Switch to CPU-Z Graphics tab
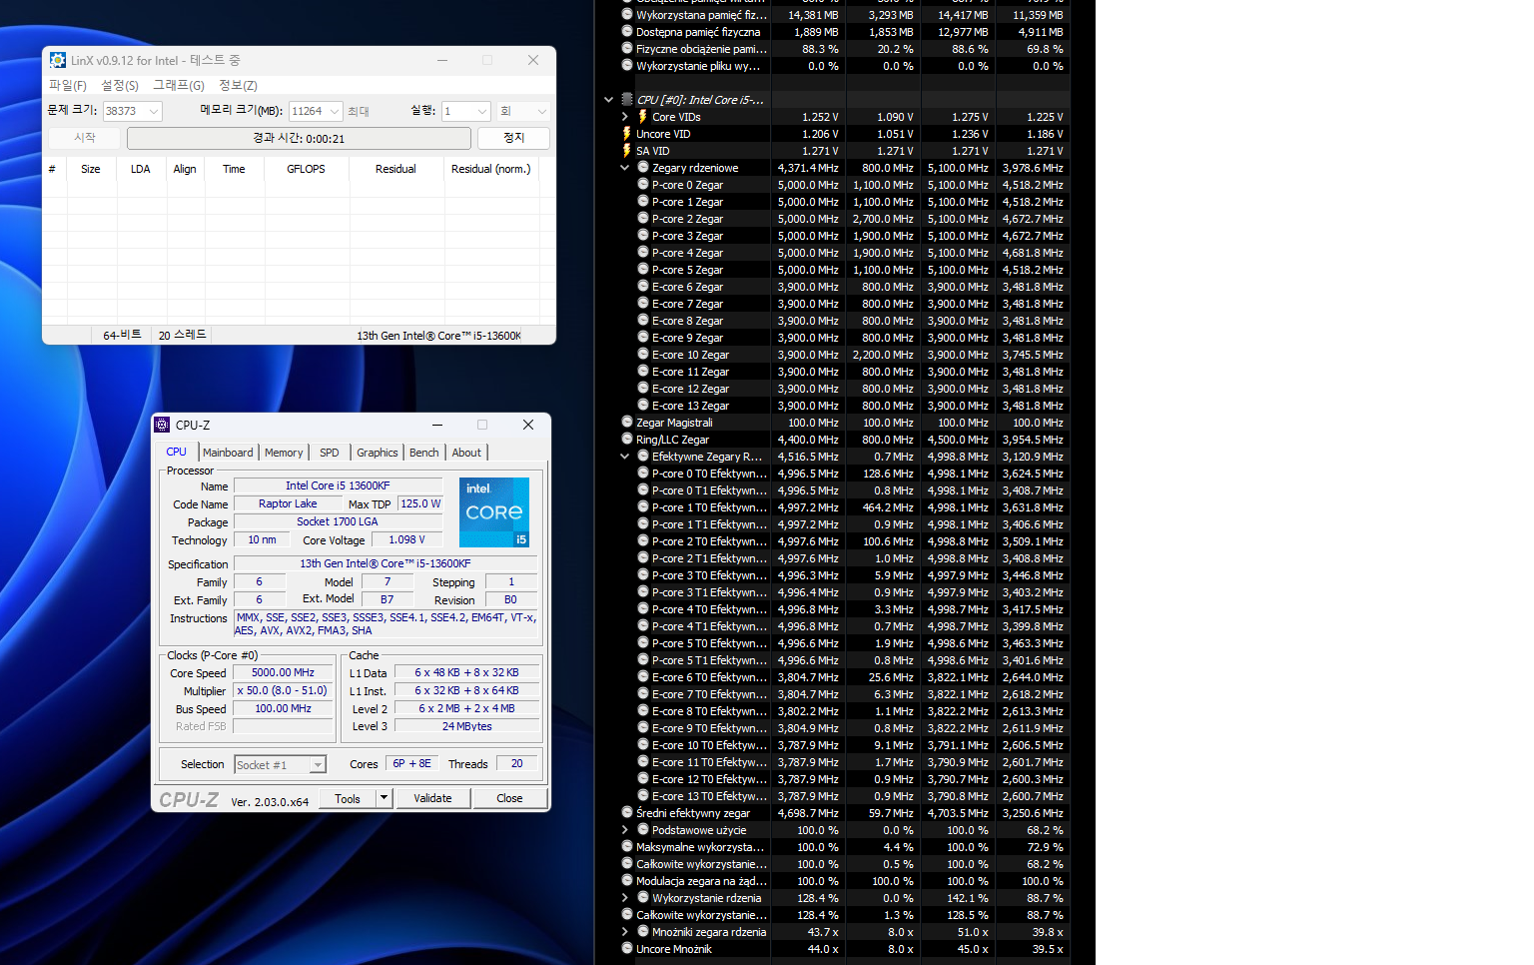Viewport: 1534px width, 965px height. click(378, 453)
